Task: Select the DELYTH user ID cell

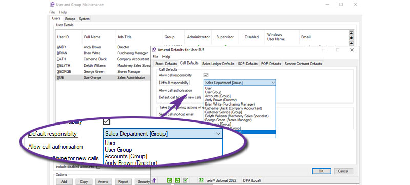Action: click(64, 65)
